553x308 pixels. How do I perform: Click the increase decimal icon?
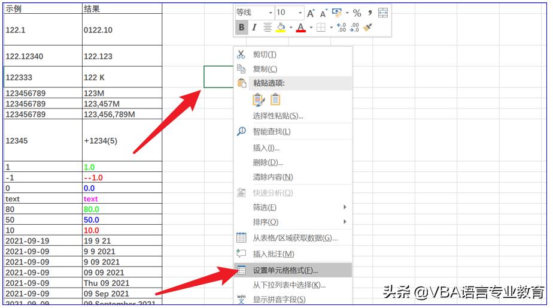pos(341,27)
